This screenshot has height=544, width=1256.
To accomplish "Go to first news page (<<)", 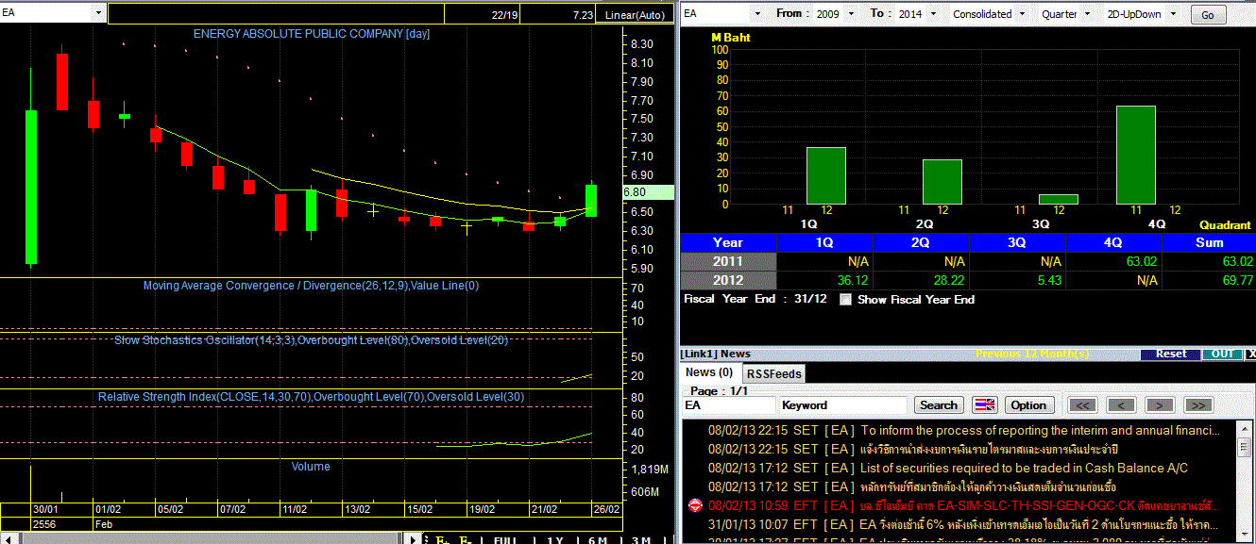I will tap(1082, 405).
